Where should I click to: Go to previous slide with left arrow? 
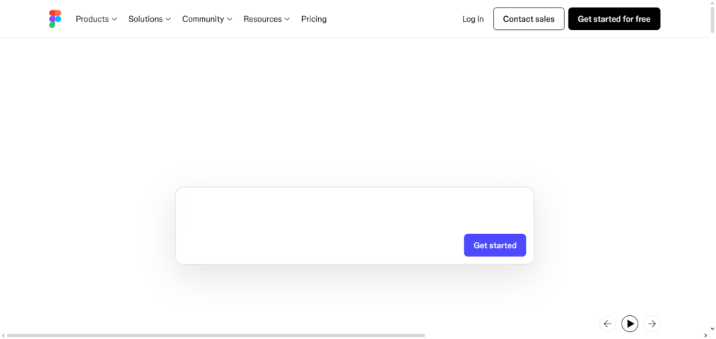(x=607, y=324)
